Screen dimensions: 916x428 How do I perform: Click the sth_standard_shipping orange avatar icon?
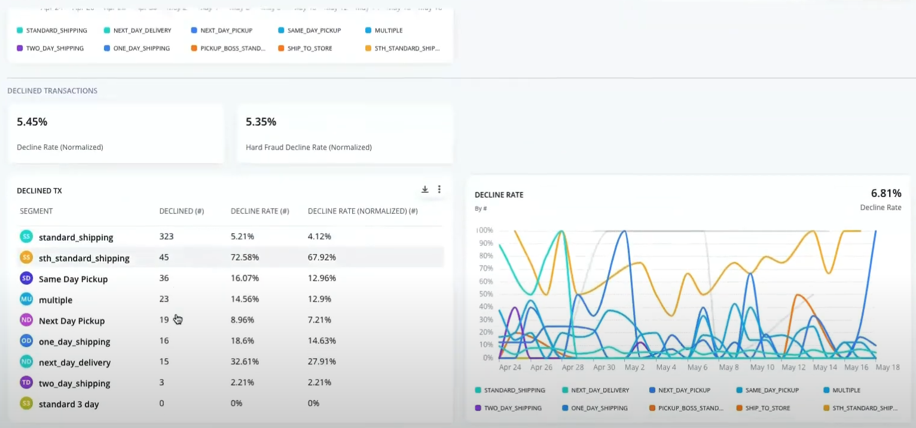pos(26,257)
